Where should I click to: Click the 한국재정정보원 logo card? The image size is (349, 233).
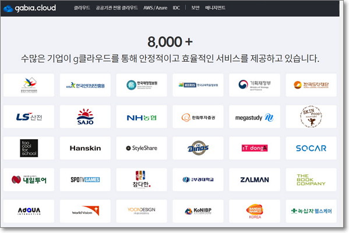pyautogui.click(x=142, y=85)
